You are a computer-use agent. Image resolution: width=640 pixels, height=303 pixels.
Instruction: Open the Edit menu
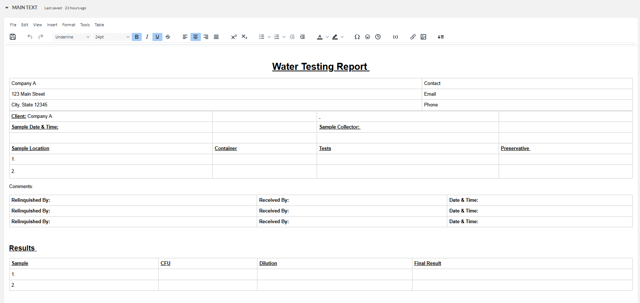[25, 25]
